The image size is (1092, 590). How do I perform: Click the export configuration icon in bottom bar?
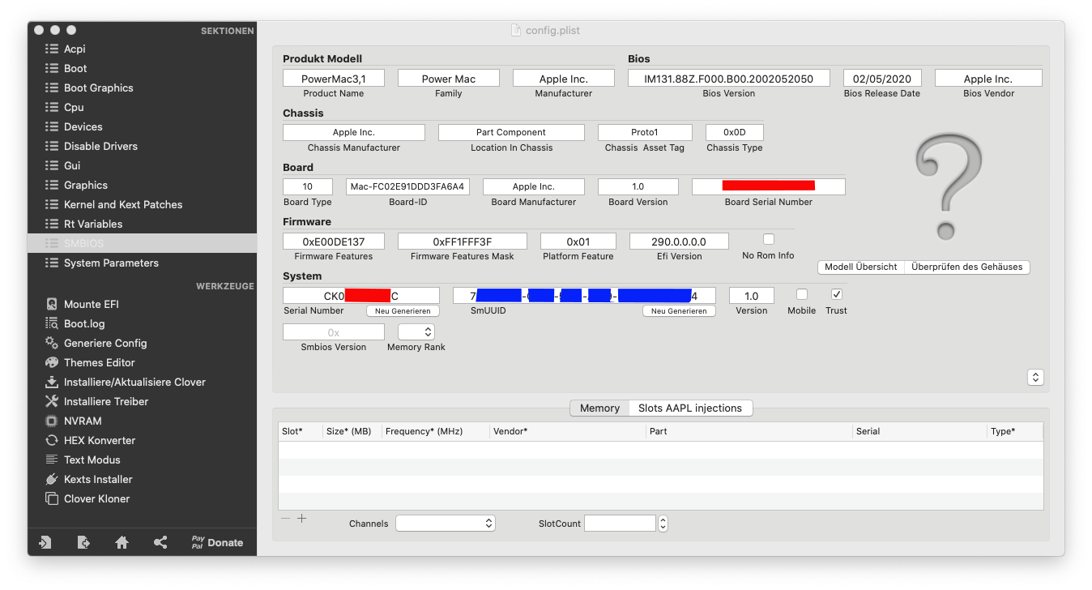[x=83, y=542]
